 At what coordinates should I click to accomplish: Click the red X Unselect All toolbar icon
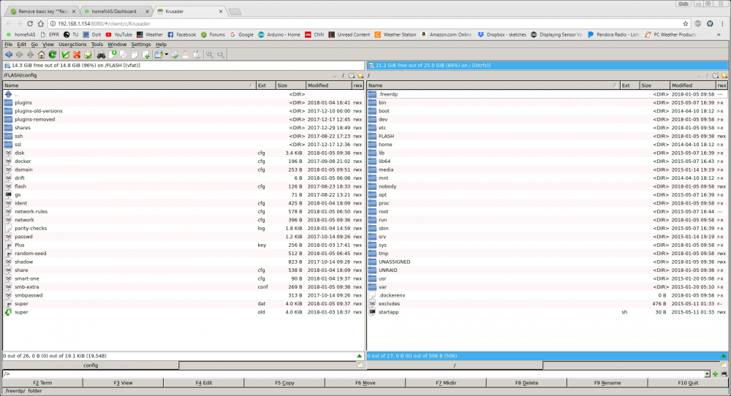tap(77, 55)
